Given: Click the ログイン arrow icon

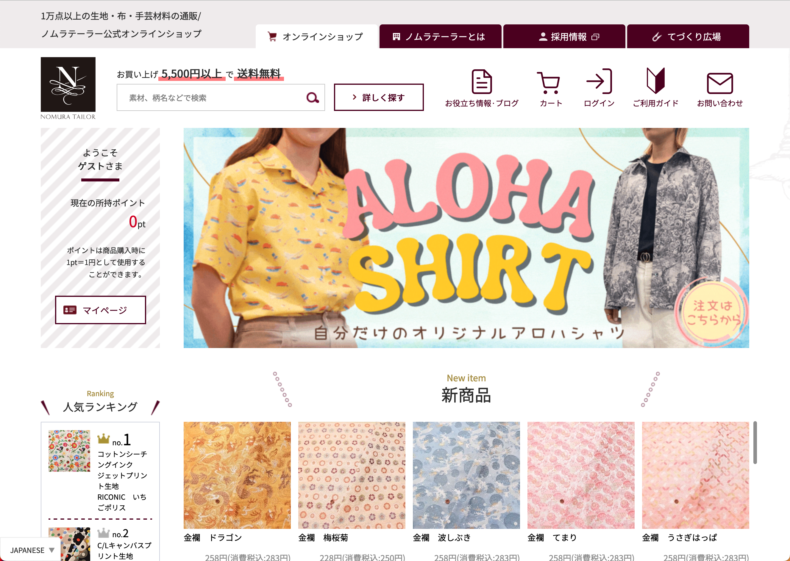Looking at the screenshot, I should coord(599,81).
